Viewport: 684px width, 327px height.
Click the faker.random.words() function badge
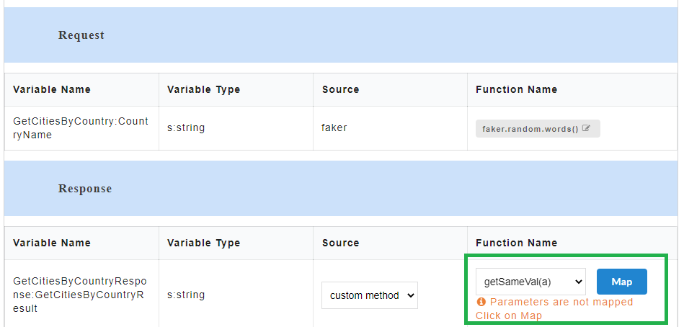(538, 129)
